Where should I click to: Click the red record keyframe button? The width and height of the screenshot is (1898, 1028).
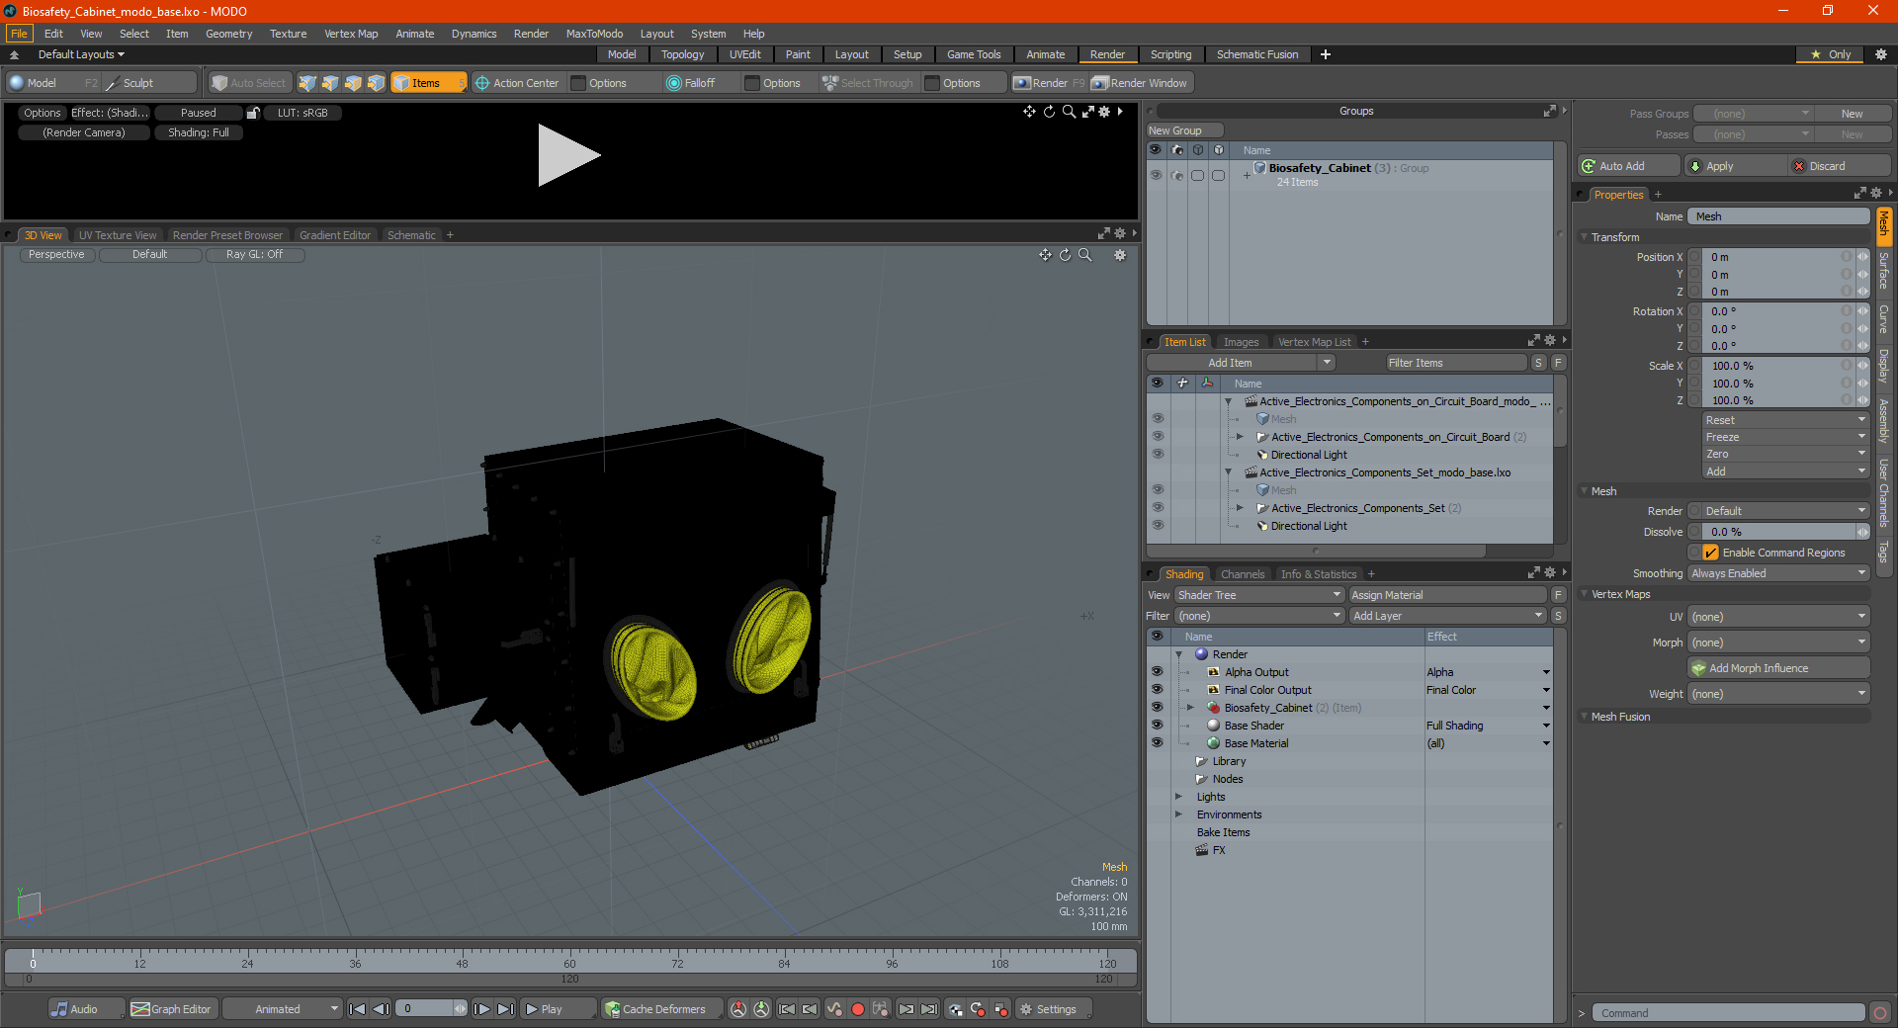[858, 1009]
